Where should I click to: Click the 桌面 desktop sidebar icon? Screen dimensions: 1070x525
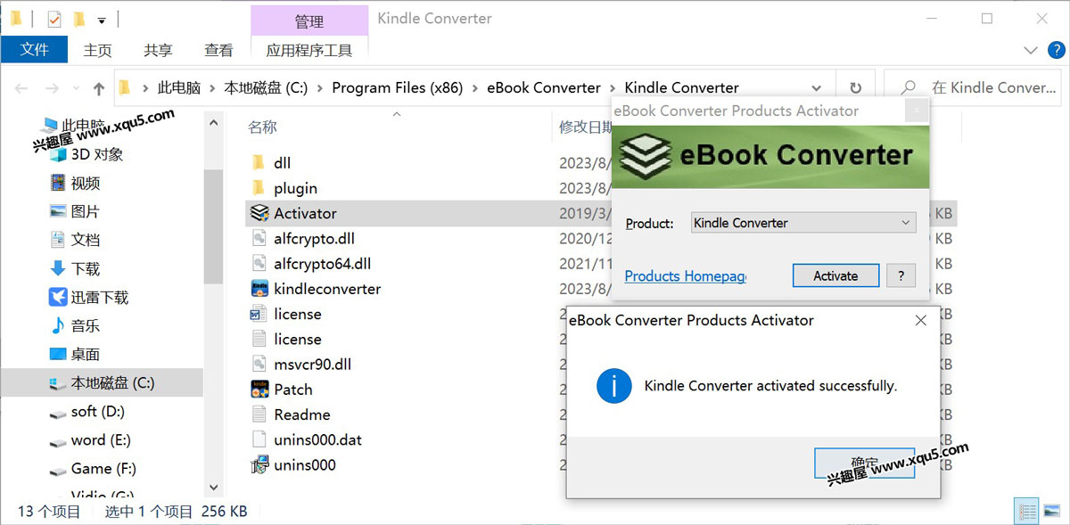point(58,354)
